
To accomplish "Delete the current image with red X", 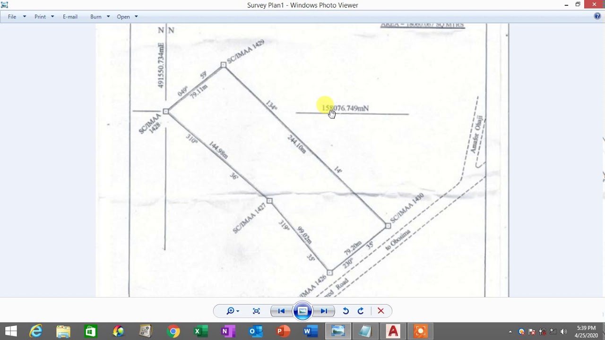I will pyautogui.click(x=381, y=311).
